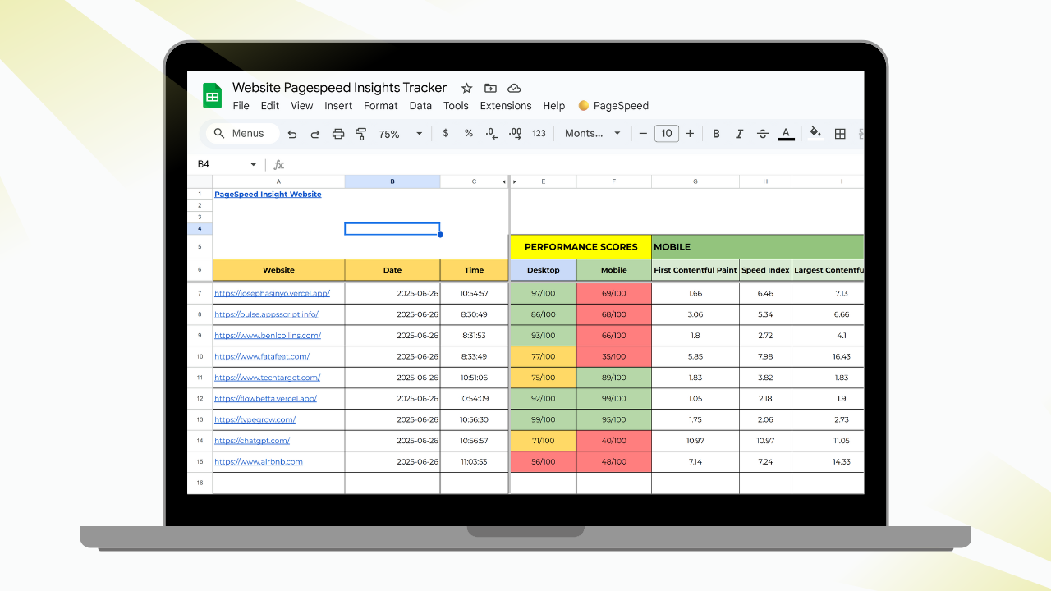Image resolution: width=1051 pixels, height=591 pixels.
Task: Click the move to folder icon
Action: click(490, 88)
